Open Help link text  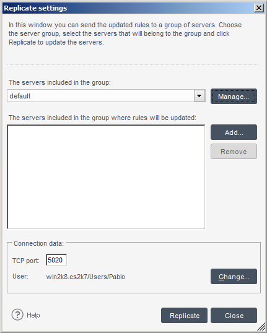pyautogui.click(x=33, y=315)
